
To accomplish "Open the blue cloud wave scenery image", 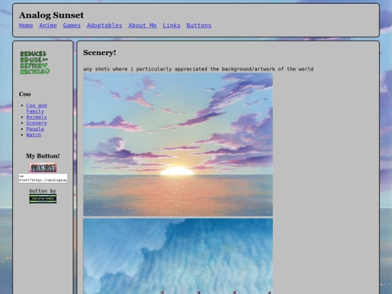I will point(178,256).
